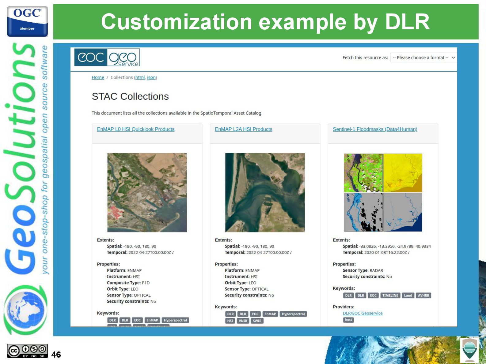Click temporal value 2020-01-08T16:22:00Z
The image size is (486, 364).
pos(385,252)
